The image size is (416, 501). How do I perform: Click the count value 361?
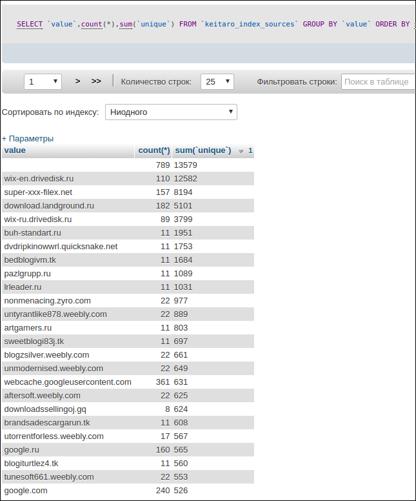163,382
